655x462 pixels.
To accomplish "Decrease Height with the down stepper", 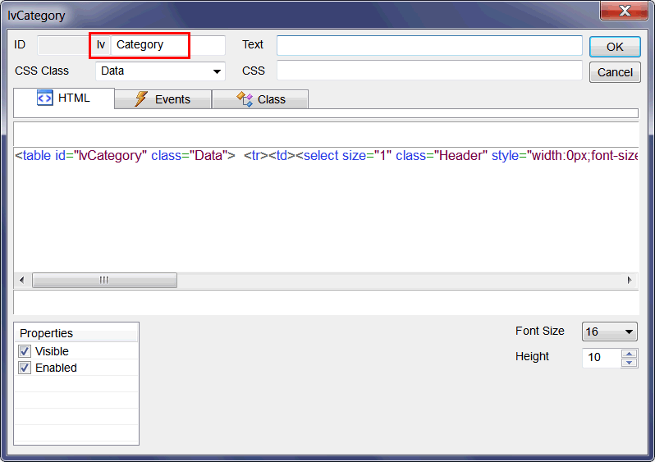I will click(629, 363).
